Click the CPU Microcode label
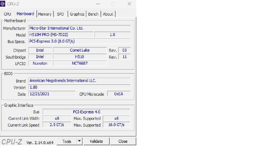Screen dimensions: 260x146 (92, 94)
